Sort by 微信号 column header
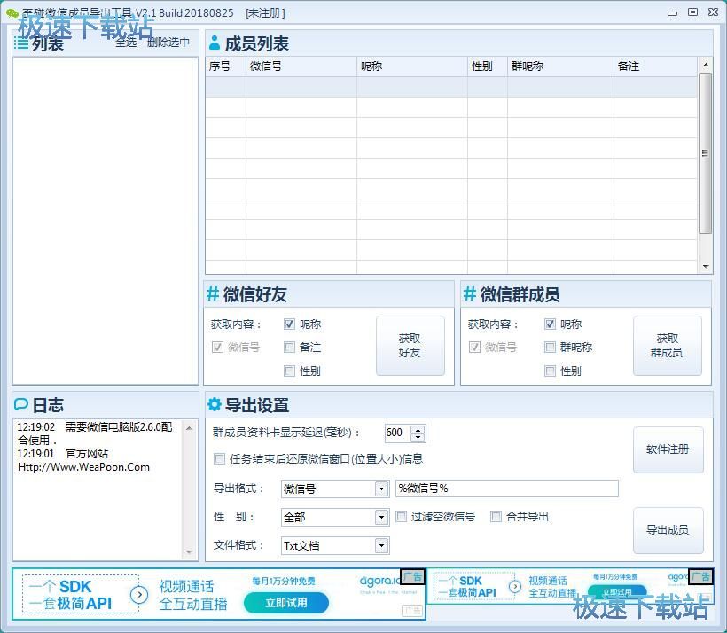This screenshot has height=633, width=727. (x=301, y=66)
